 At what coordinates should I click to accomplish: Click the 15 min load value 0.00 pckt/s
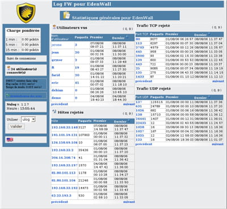point(30,50)
